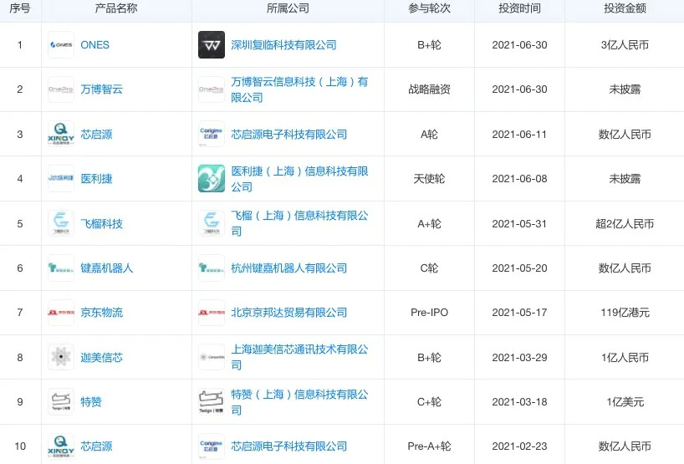The width and height of the screenshot is (684, 464).
Task: Select the 天使轮 round cell
Action: (429, 178)
